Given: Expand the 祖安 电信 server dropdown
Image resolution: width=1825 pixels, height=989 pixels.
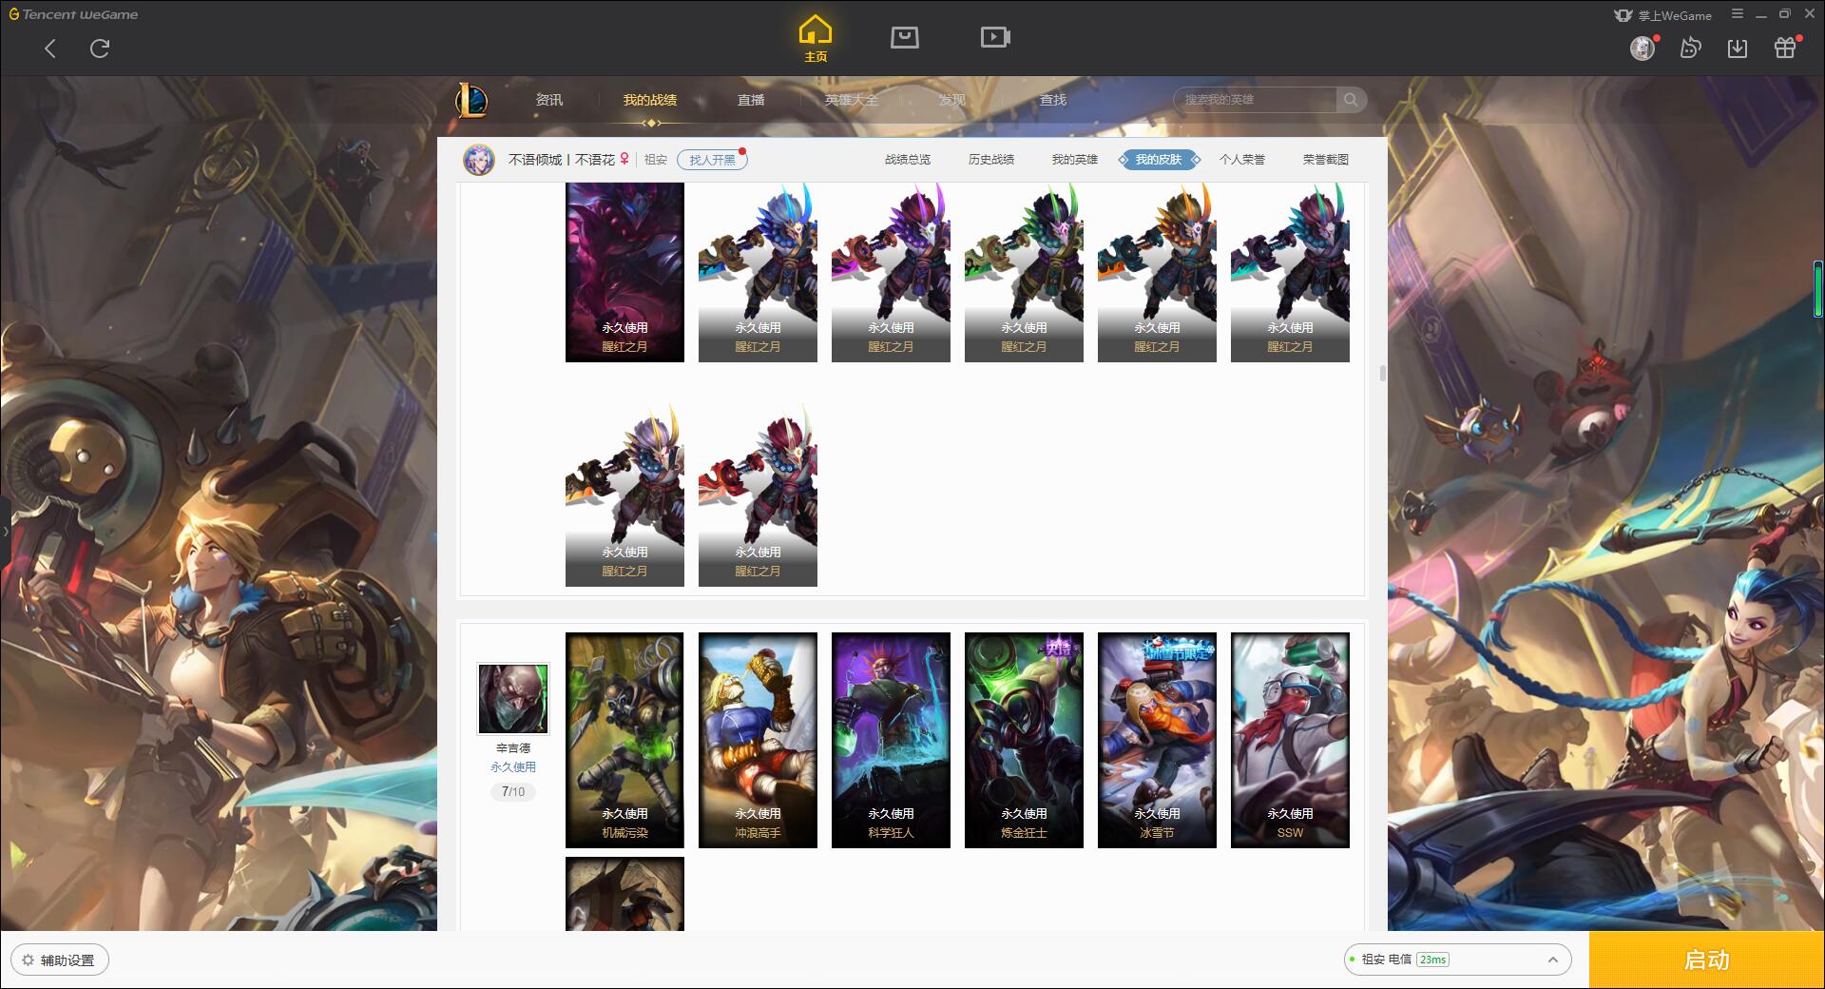Looking at the screenshot, I should tap(1457, 960).
